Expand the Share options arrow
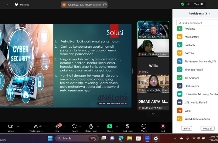This screenshot has height=143, width=218. 117,126
